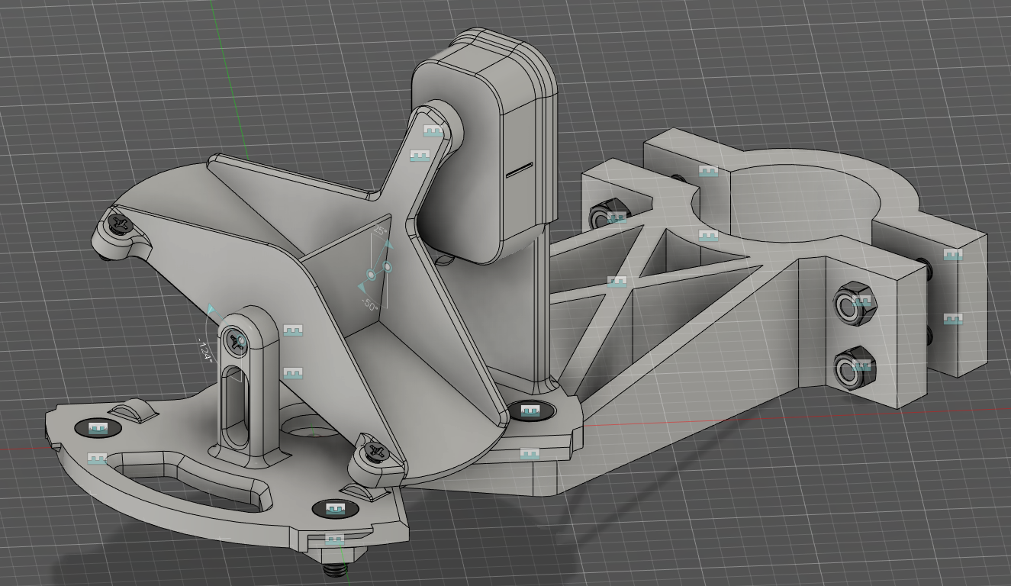1011x586 pixels.
Task: Click the -124° joint angle label
Action: click(204, 350)
